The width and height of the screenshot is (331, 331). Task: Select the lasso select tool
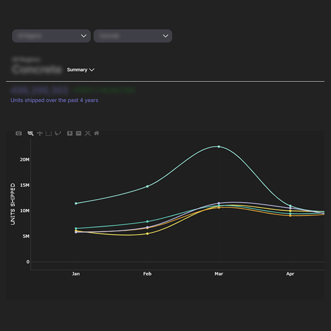coord(58,133)
